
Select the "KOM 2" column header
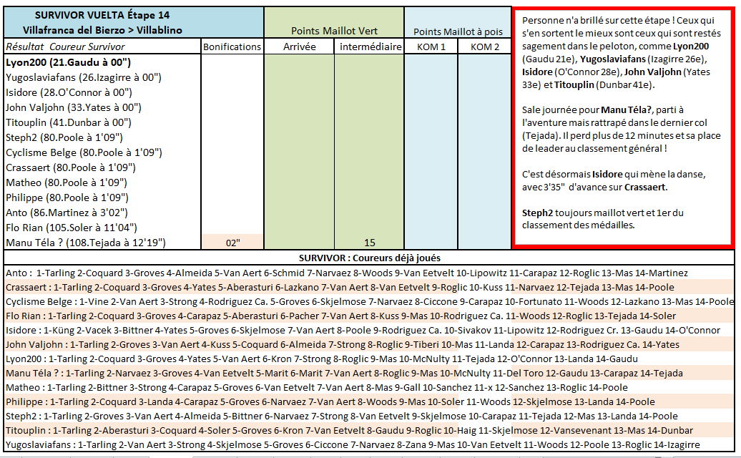(x=485, y=47)
